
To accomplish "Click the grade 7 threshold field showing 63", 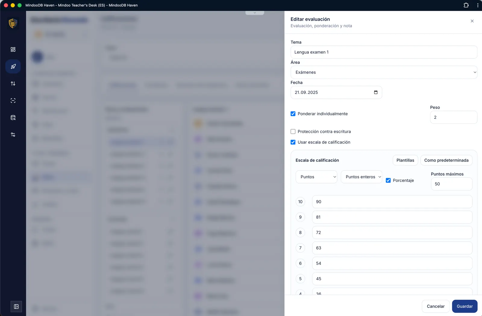I will click(392, 248).
